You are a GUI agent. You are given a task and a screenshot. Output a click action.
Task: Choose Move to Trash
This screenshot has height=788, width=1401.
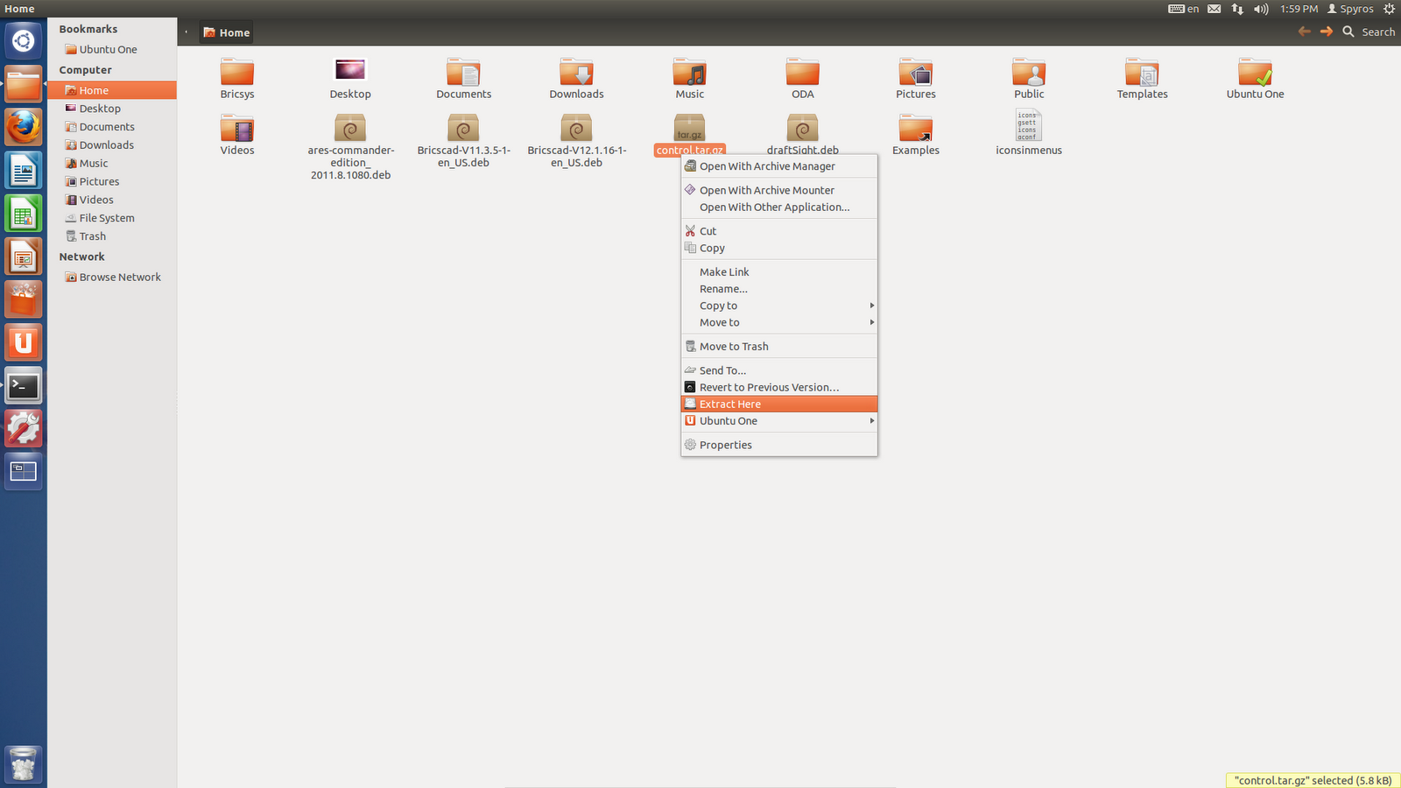pyautogui.click(x=779, y=347)
